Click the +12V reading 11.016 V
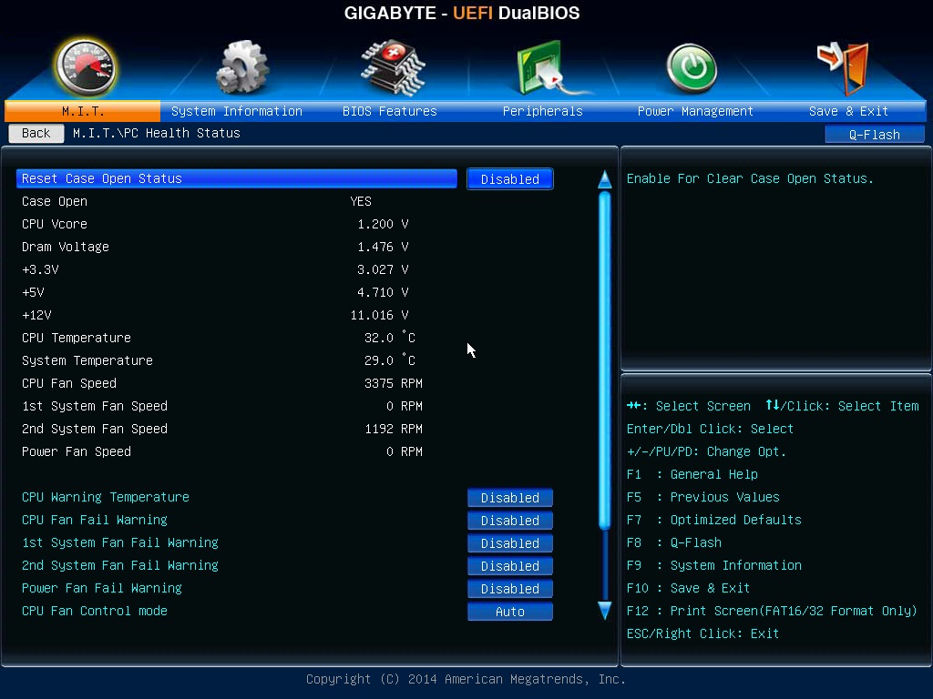The width and height of the screenshot is (933, 699). tap(379, 315)
